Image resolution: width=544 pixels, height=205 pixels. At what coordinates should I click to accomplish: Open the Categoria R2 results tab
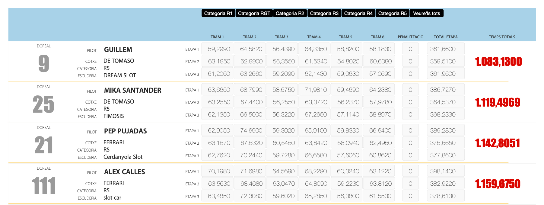coord(290,13)
